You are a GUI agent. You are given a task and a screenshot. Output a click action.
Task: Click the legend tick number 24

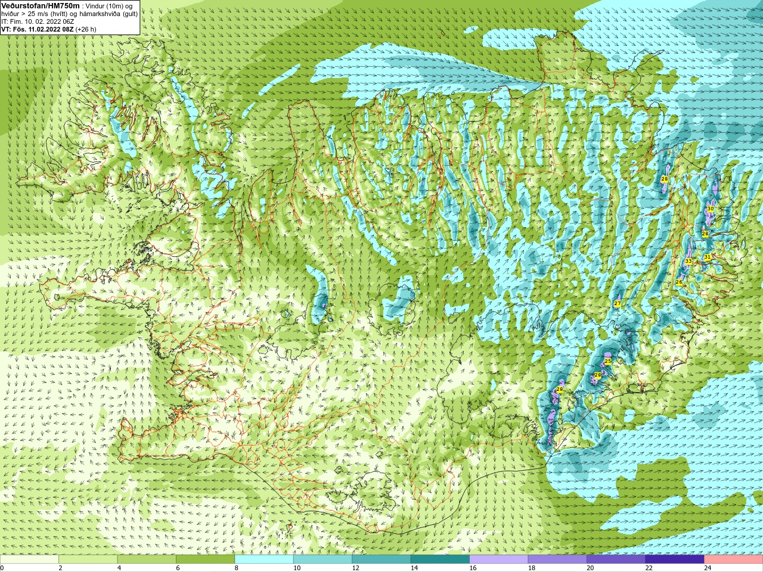pyautogui.click(x=708, y=568)
